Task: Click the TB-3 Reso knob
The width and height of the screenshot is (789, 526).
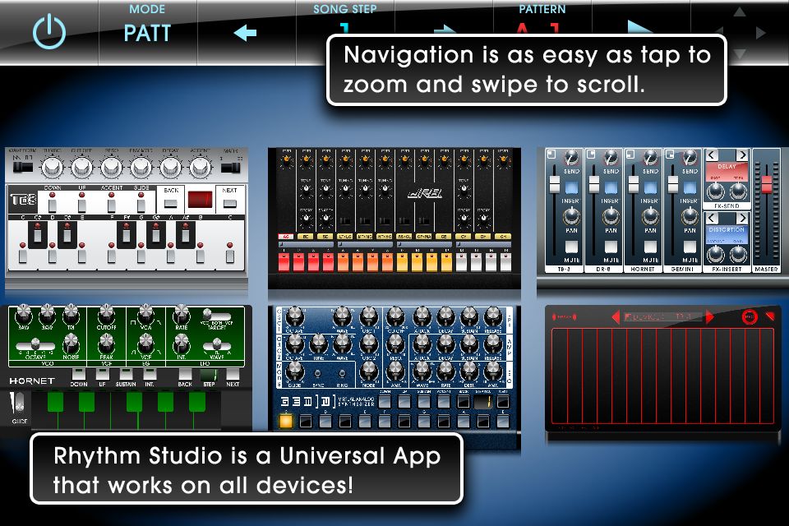Action: (x=111, y=167)
